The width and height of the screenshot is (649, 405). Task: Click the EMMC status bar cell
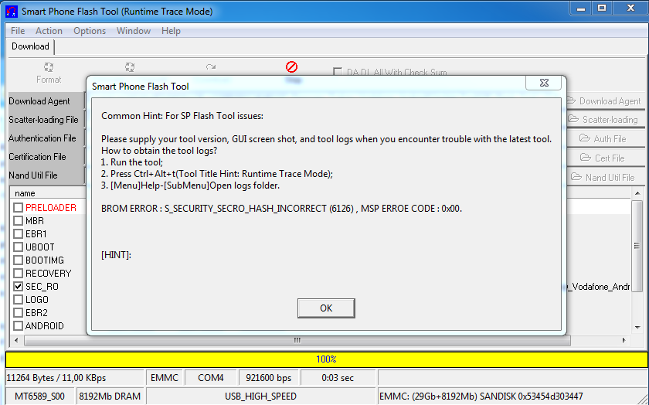pos(165,378)
